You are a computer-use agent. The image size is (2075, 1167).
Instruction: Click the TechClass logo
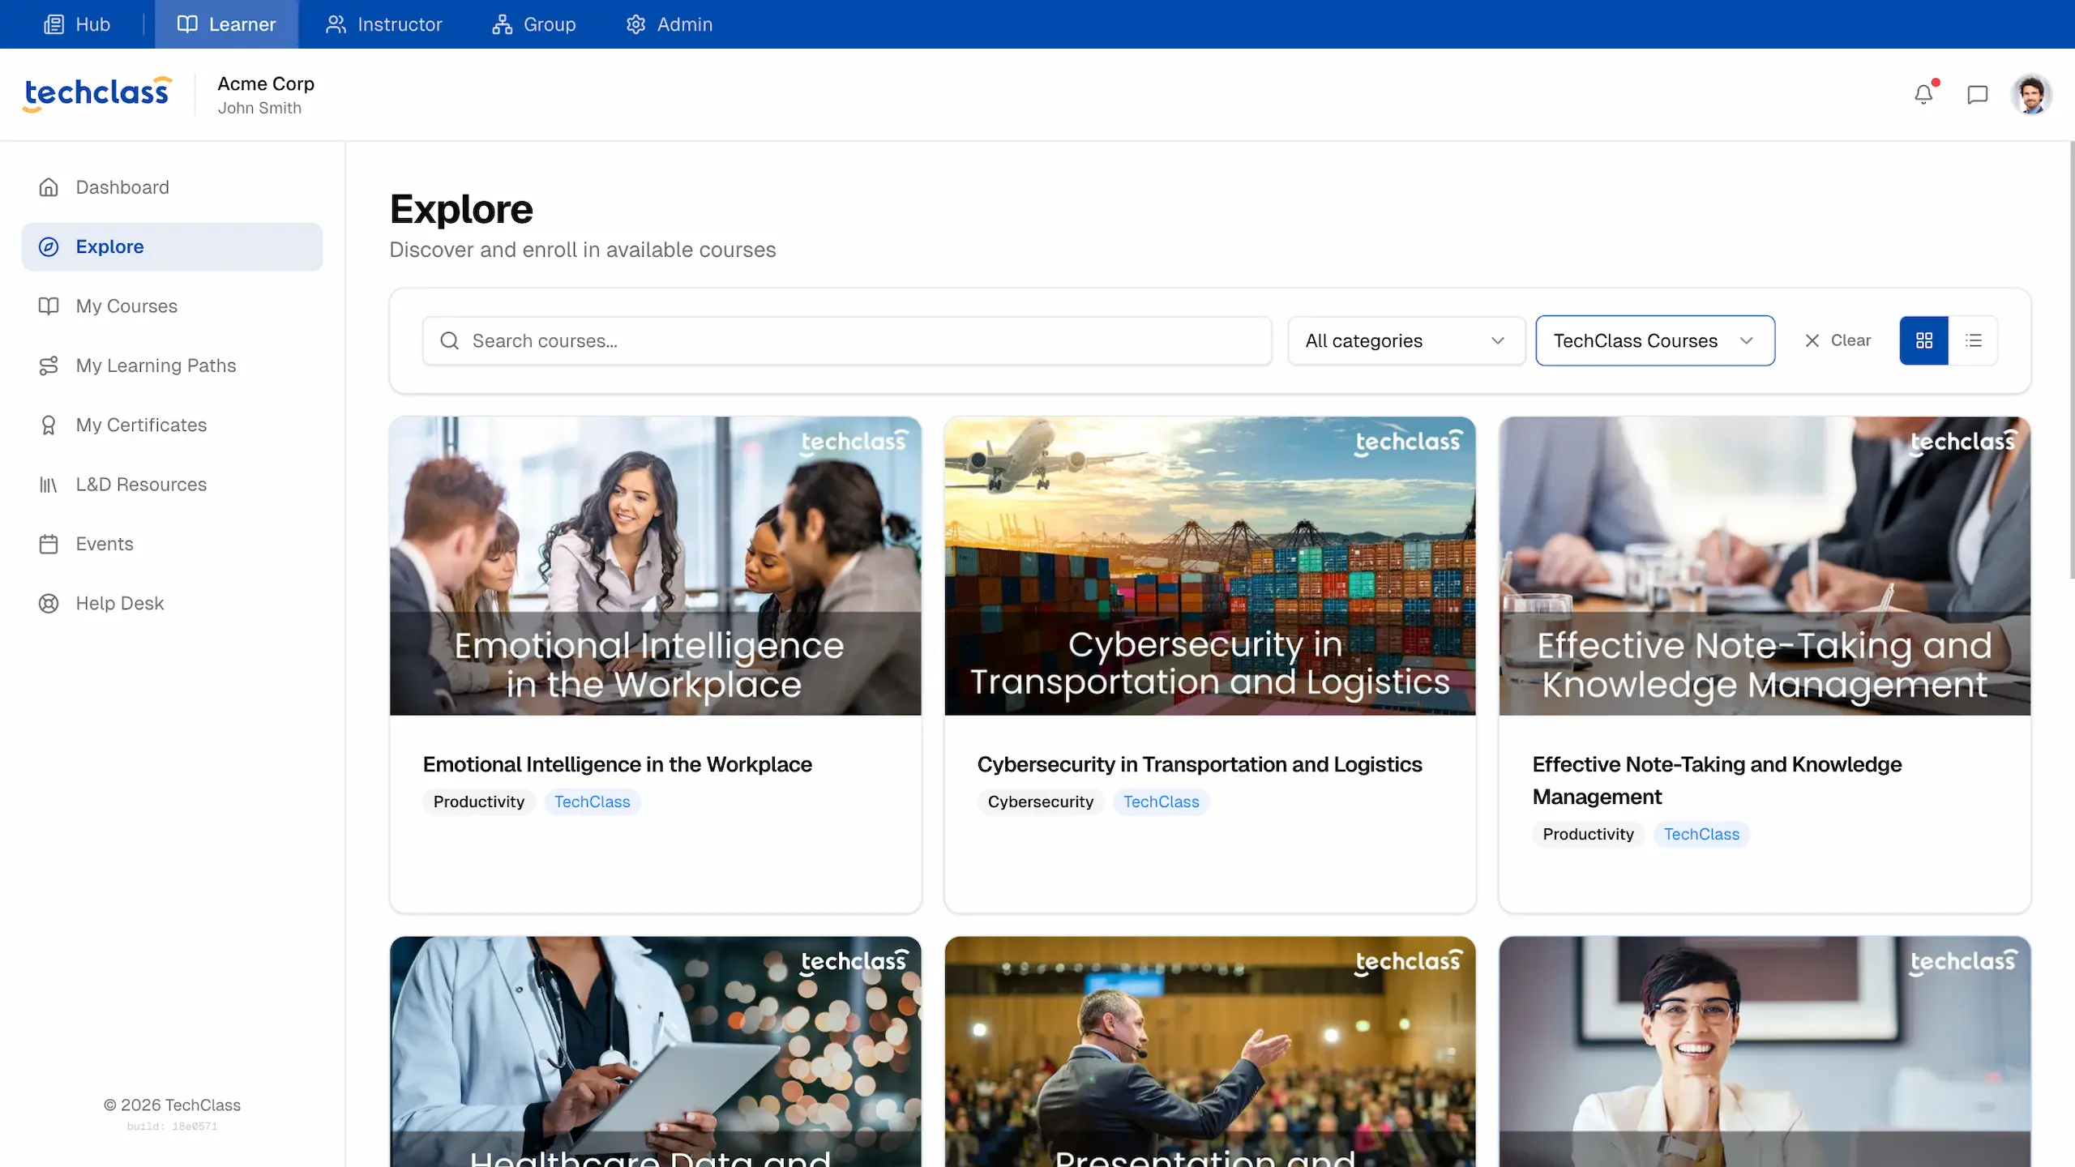pyautogui.click(x=96, y=92)
